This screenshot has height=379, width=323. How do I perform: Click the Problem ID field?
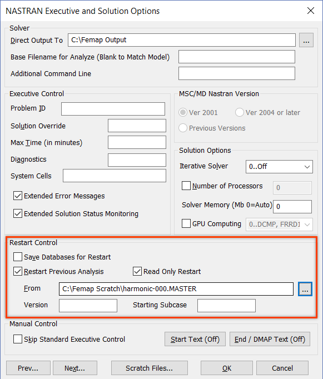click(113, 109)
